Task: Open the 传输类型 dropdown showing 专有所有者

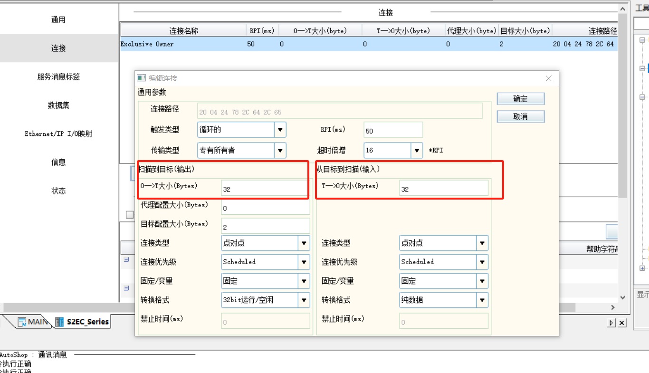Action: [x=280, y=150]
